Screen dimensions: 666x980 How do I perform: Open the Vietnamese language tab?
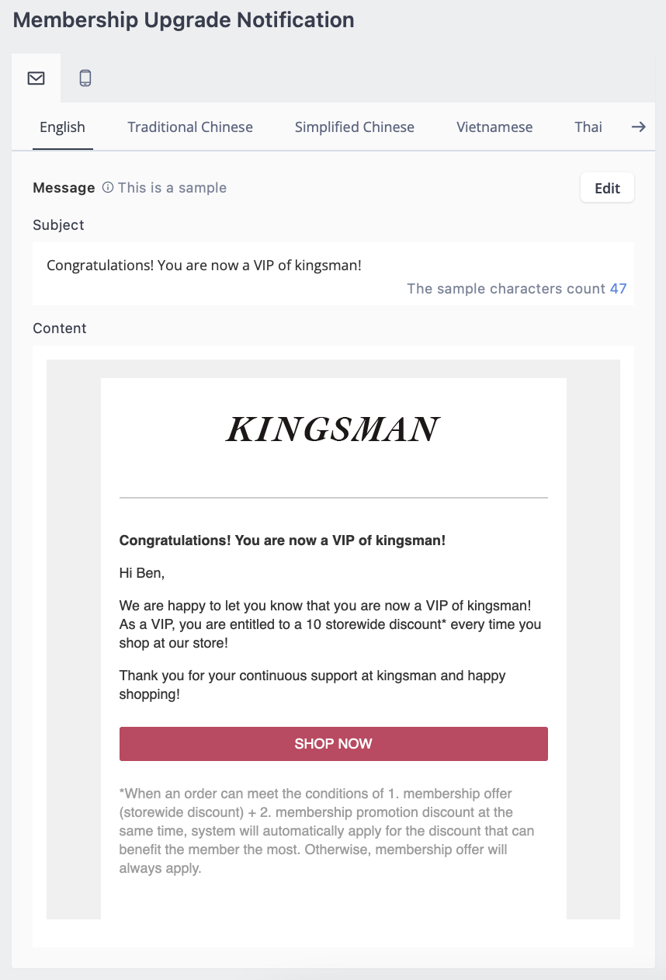coord(494,127)
